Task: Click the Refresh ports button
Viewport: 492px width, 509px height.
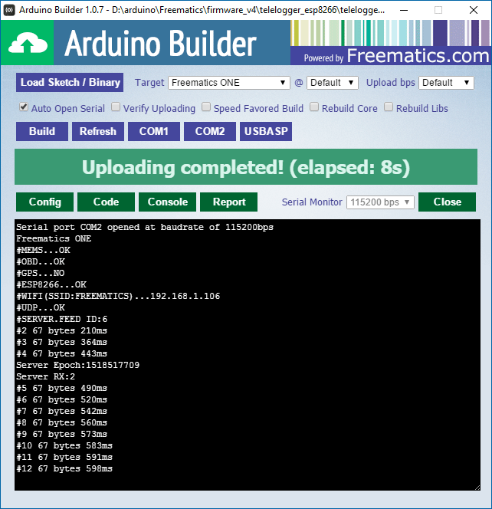Action: [x=98, y=132]
